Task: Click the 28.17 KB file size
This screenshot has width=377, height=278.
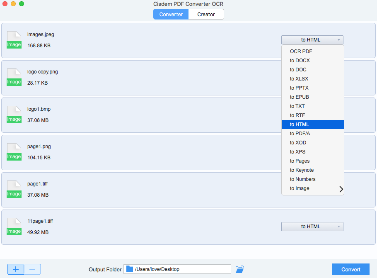Action: click(x=38, y=83)
